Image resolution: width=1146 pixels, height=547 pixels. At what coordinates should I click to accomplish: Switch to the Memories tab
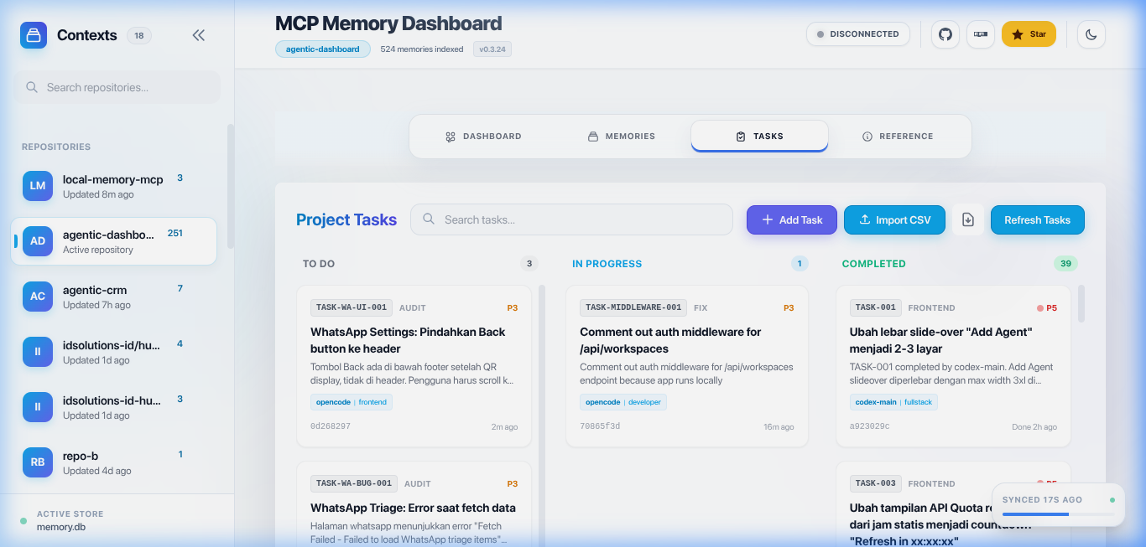(x=621, y=137)
